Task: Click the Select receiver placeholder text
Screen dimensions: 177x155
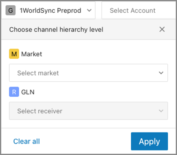Action: (40, 111)
